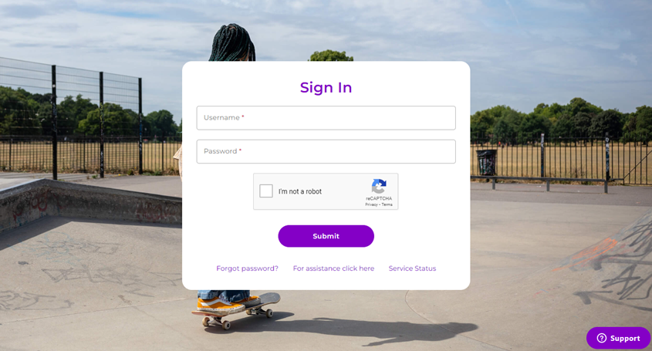The image size is (652, 351).
Task: Focus the Password input field
Action: 326,151
